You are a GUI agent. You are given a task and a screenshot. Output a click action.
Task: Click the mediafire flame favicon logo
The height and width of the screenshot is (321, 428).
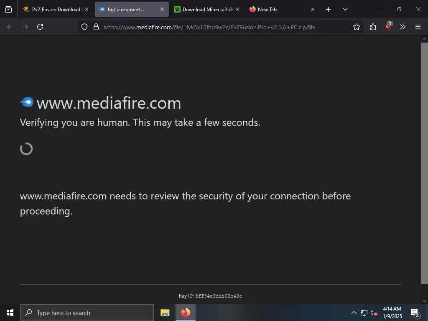point(27,102)
